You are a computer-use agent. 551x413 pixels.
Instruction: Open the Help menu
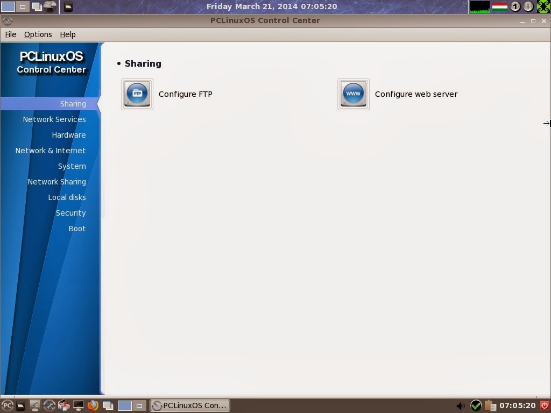click(68, 34)
